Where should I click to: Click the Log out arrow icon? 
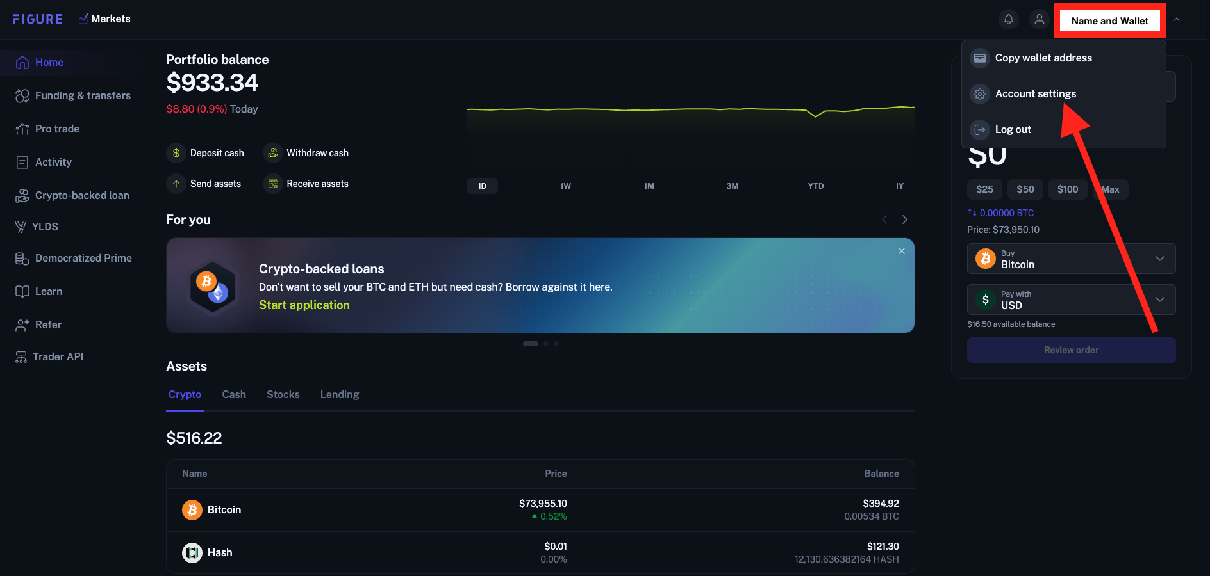pos(980,129)
